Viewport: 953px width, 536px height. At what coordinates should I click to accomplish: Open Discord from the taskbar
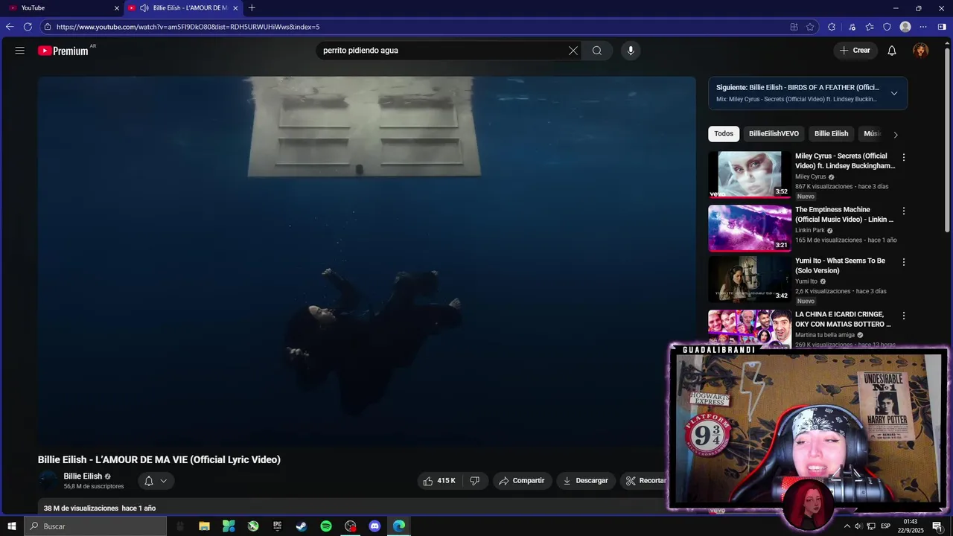tap(374, 526)
